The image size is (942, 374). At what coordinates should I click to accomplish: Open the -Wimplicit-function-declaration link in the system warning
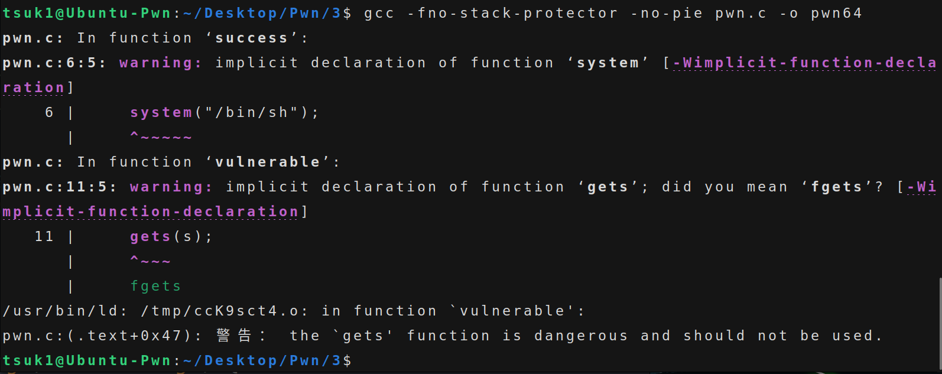[804, 63]
